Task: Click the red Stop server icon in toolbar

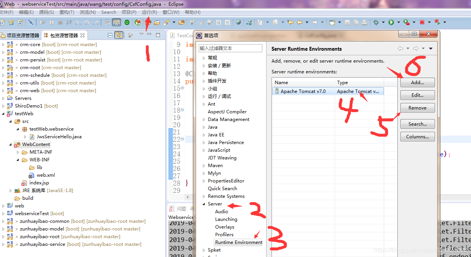Action: point(422,22)
